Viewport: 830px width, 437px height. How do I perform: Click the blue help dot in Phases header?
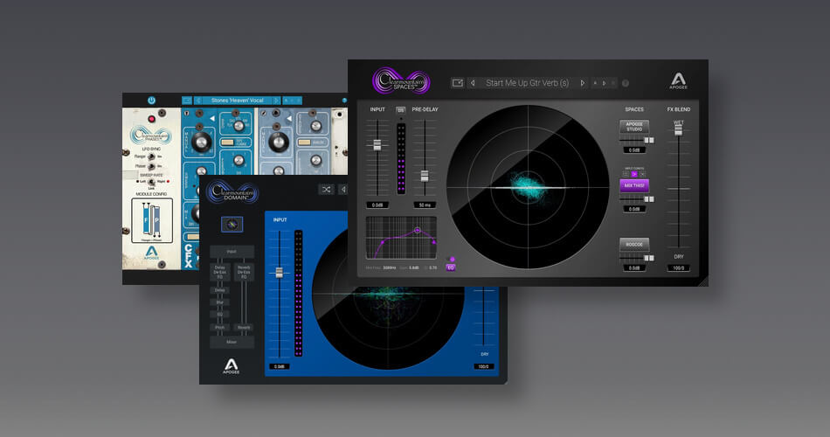[x=344, y=101]
